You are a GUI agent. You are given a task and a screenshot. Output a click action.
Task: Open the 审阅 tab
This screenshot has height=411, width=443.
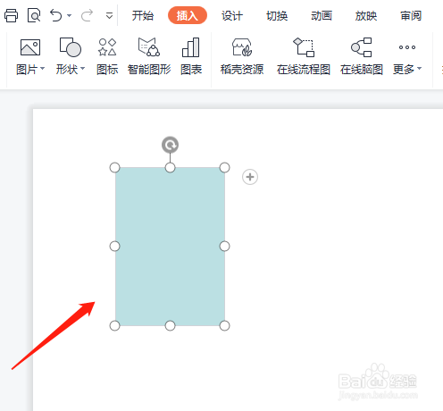point(411,15)
